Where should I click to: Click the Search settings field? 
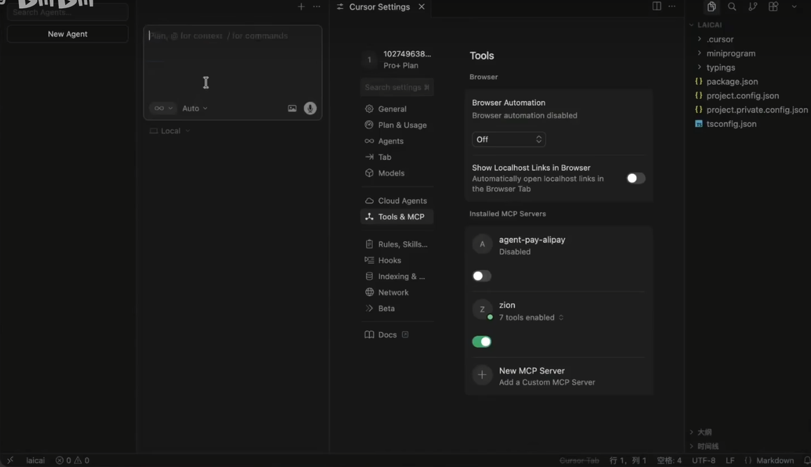397,87
